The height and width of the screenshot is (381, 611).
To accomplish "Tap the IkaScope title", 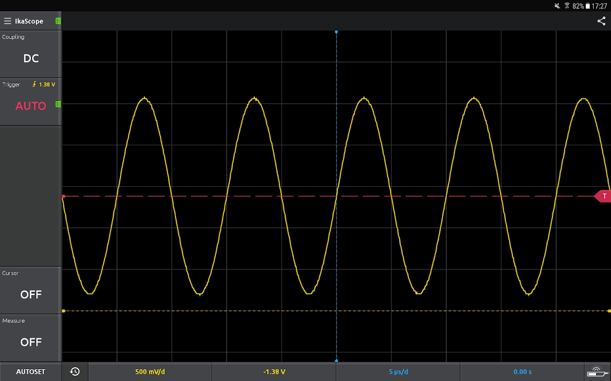I will click(29, 21).
